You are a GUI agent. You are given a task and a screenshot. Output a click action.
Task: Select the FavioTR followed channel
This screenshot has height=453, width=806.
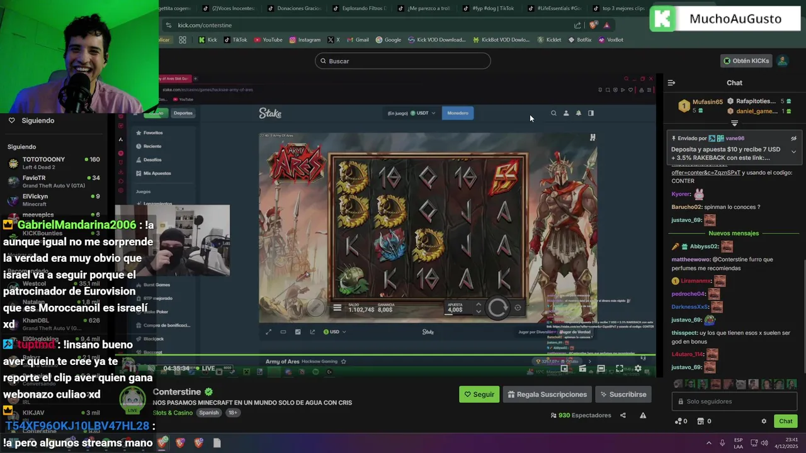tap(54, 181)
